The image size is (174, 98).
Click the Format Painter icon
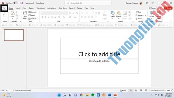coord(17,19)
